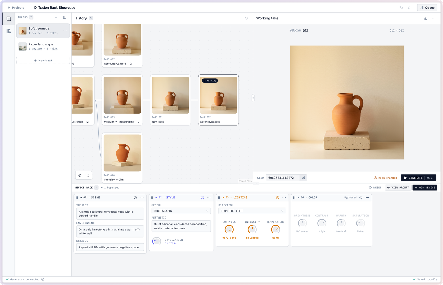Image resolution: width=443 pixels, height=285 pixels.
Task: Grab the Color device drag handle
Action: click(x=294, y=197)
